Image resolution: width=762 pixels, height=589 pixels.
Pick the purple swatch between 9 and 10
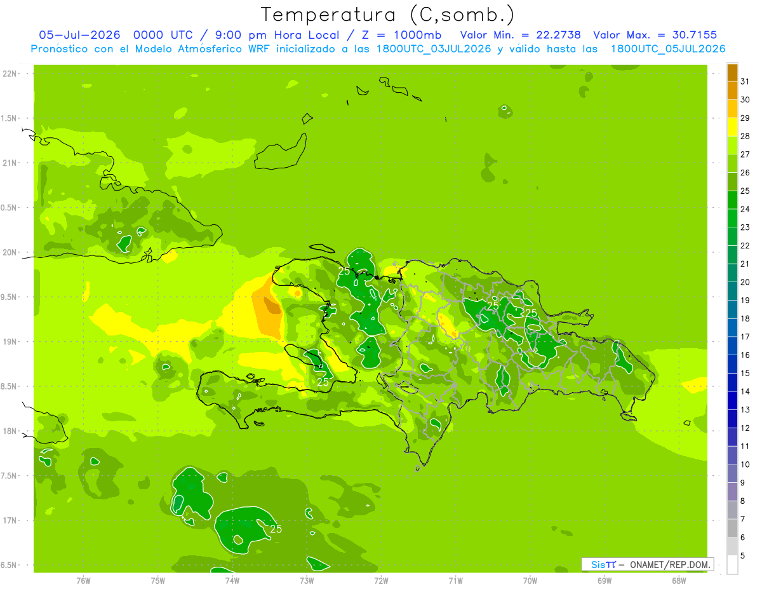pos(732,473)
